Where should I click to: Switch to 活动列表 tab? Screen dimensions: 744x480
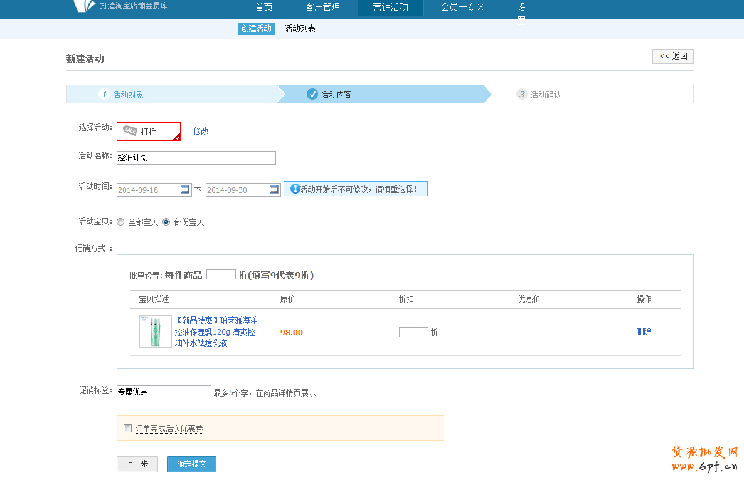coord(300,29)
